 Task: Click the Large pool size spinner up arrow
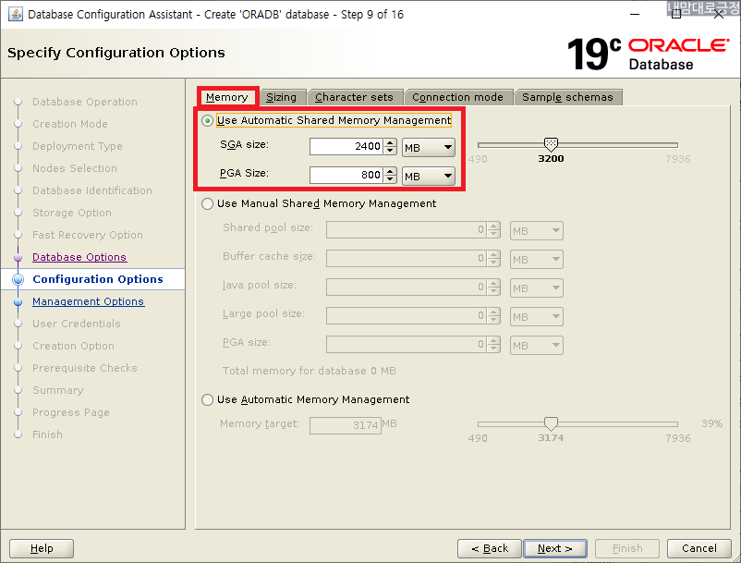pos(493,312)
